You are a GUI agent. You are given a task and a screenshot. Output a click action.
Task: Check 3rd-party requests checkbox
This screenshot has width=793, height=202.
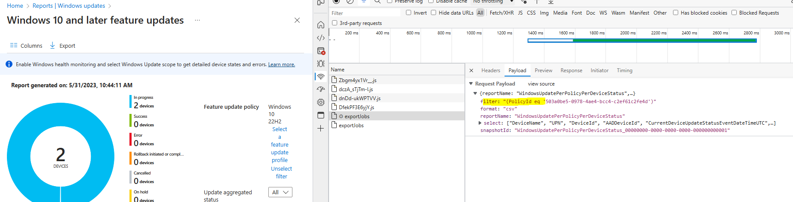(x=335, y=23)
